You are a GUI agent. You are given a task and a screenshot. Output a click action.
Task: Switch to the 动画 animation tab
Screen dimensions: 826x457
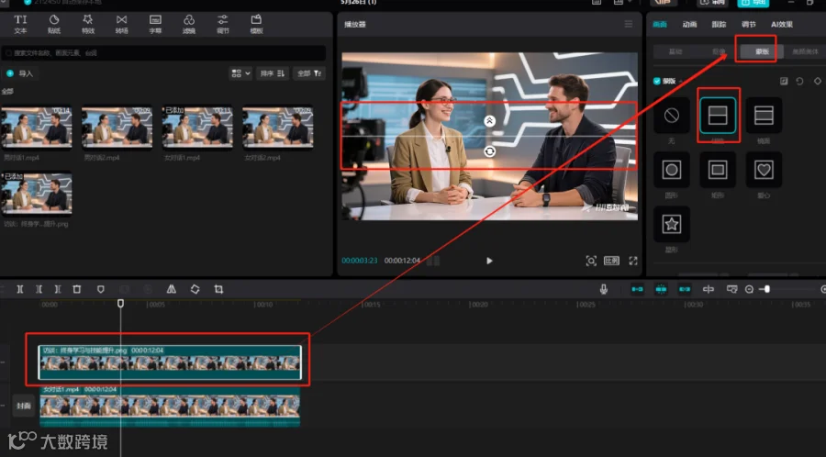pyautogui.click(x=689, y=24)
